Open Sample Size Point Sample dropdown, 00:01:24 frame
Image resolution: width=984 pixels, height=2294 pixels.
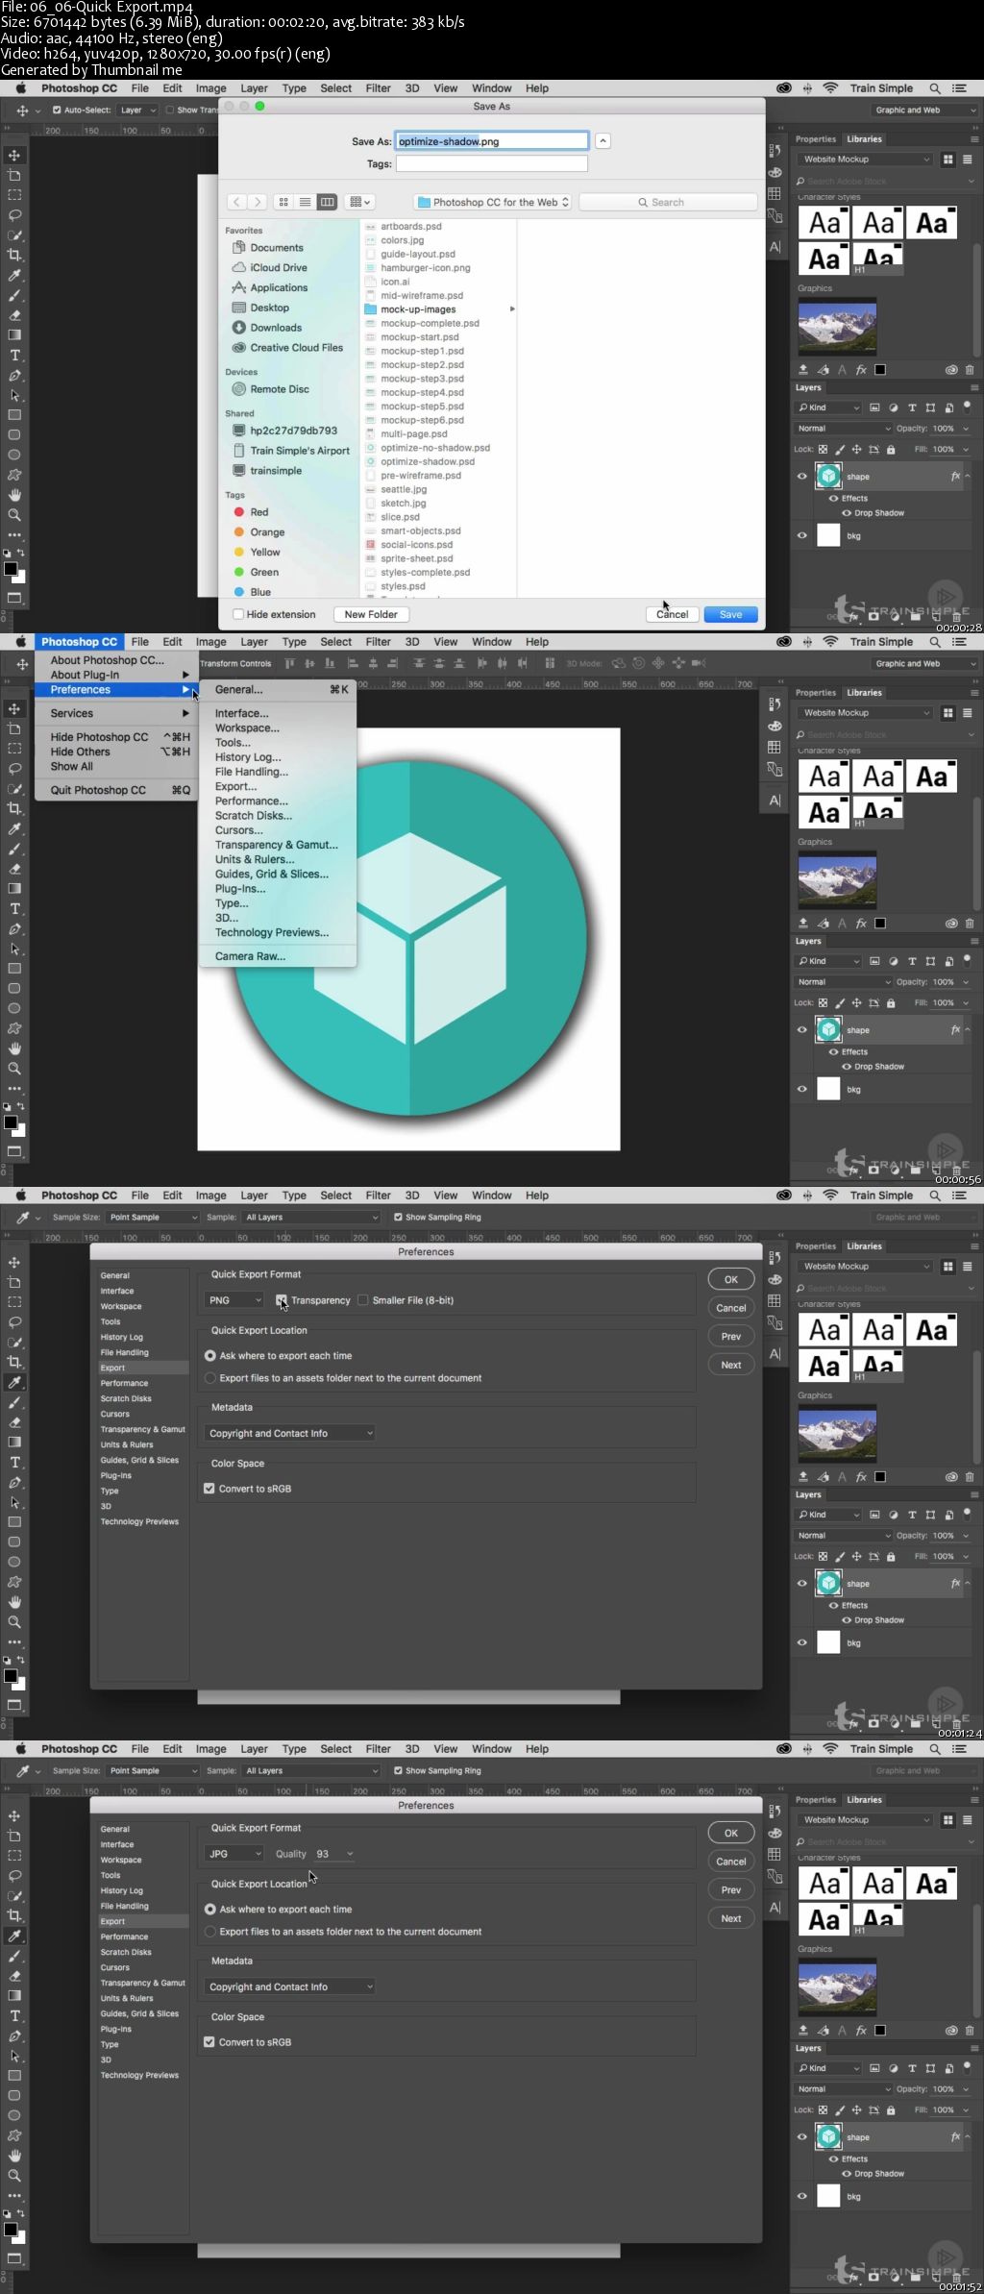152,1217
